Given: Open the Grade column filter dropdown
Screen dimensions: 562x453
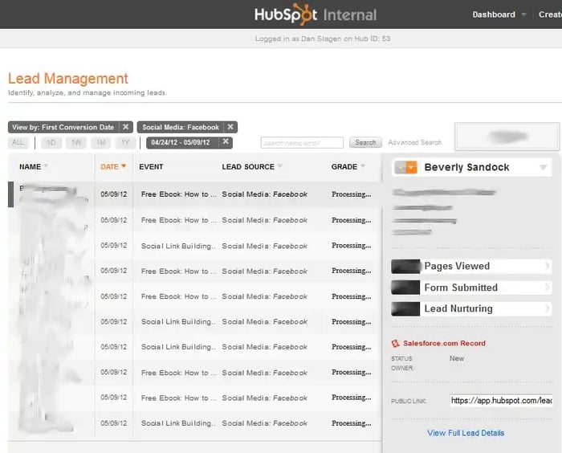Looking at the screenshot, I should pyautogui.click(x=363, y=167).
